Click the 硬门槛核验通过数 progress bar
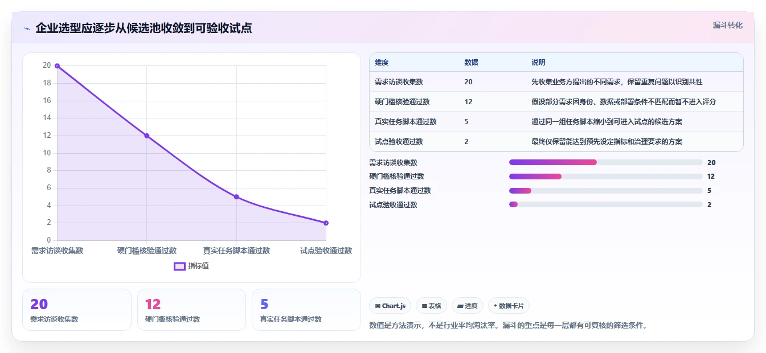 [x=605, y=176]
